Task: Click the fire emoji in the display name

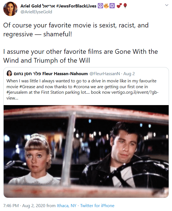Action: coord(106,6)
